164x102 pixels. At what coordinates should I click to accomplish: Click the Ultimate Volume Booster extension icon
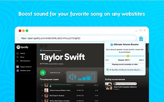tap(141, 38)
